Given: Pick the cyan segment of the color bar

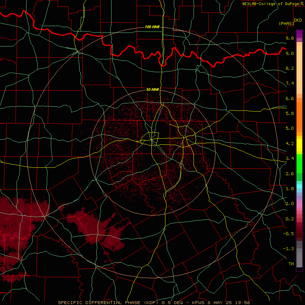Looking at the screenshot, I should point(299,186).
